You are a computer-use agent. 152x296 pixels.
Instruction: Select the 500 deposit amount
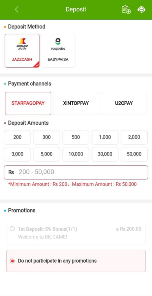[76, 137]
